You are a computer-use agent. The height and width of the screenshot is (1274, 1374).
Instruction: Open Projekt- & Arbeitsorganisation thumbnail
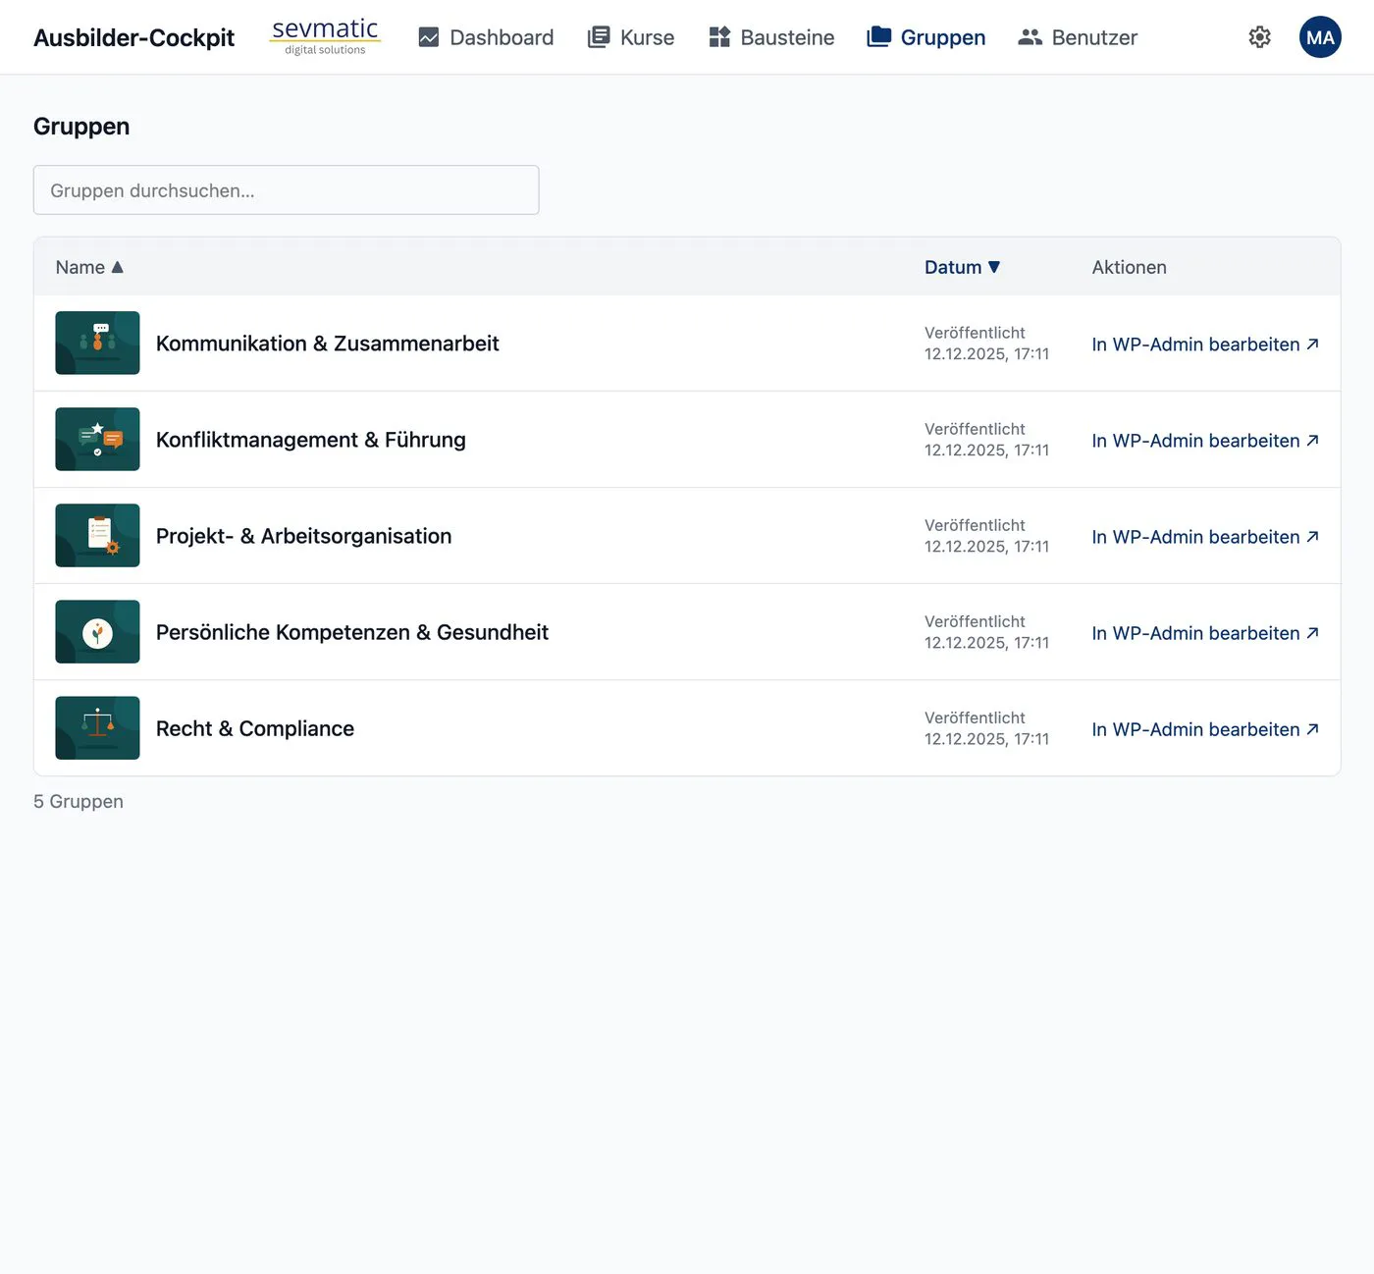[97, 535]
